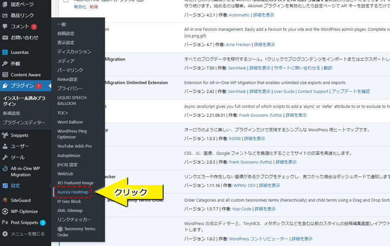Select メディア in the settings flyout
This screenshot has height=246, width=390.
click(x=66, y=61)
